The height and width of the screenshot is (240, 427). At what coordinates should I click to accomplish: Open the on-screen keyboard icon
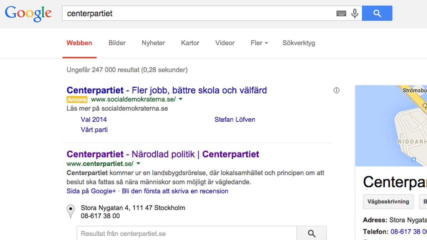(341, 13)
